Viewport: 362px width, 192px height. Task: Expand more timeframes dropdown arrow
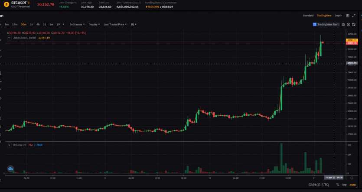[x=63, y=24]
